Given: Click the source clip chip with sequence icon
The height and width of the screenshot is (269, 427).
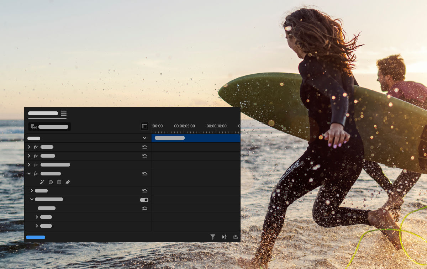Looking at the screenshot, I should [49, 127].
